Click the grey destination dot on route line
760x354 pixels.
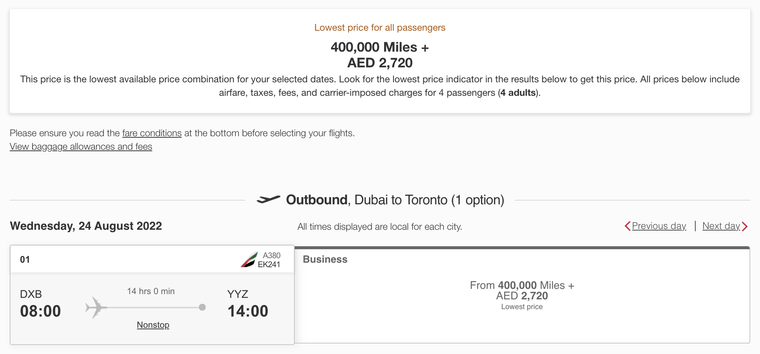(x=202, y=307)
